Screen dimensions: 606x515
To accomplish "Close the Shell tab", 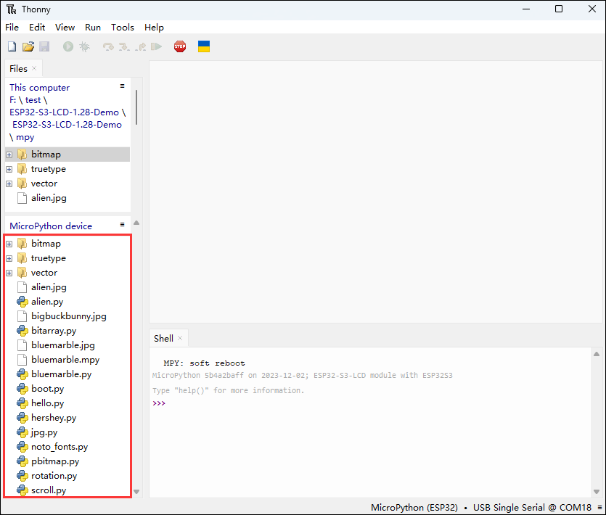I will (180, 338).
